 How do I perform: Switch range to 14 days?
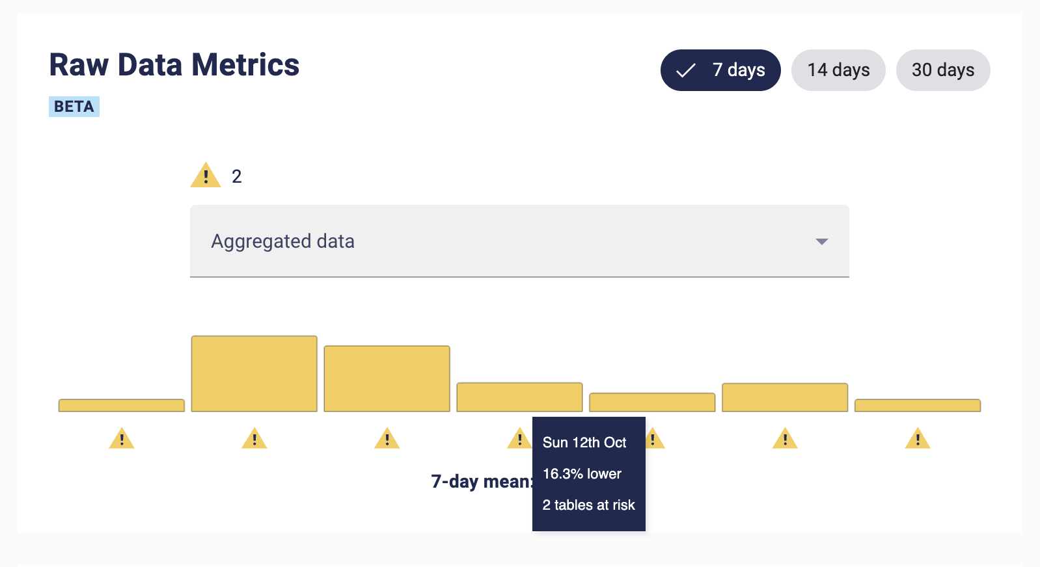[x=838, y=70]
